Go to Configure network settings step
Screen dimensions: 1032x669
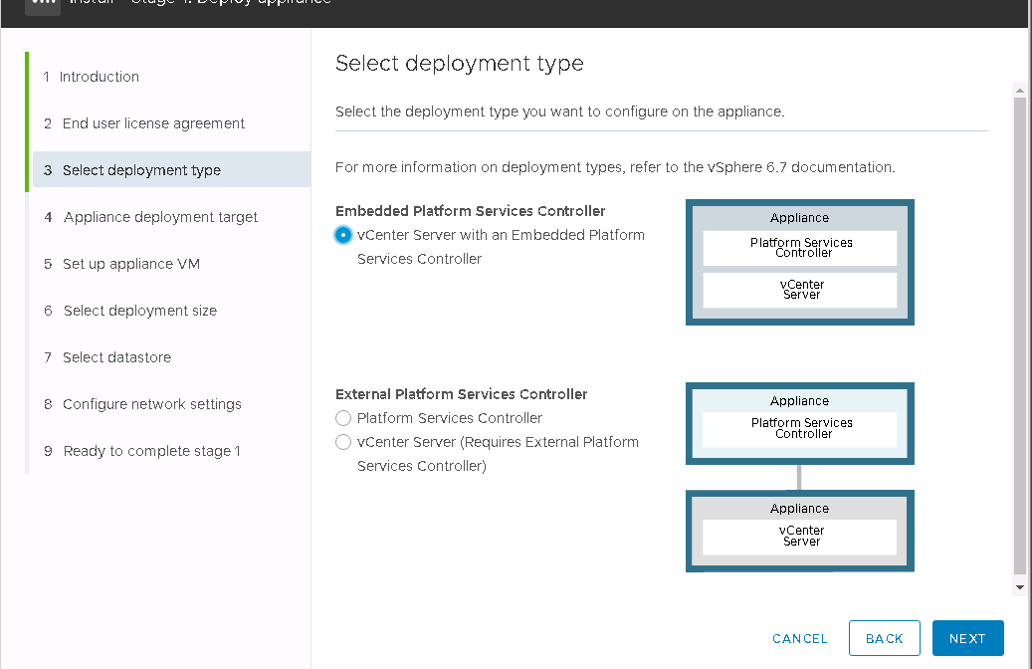(x=151, y=404)
